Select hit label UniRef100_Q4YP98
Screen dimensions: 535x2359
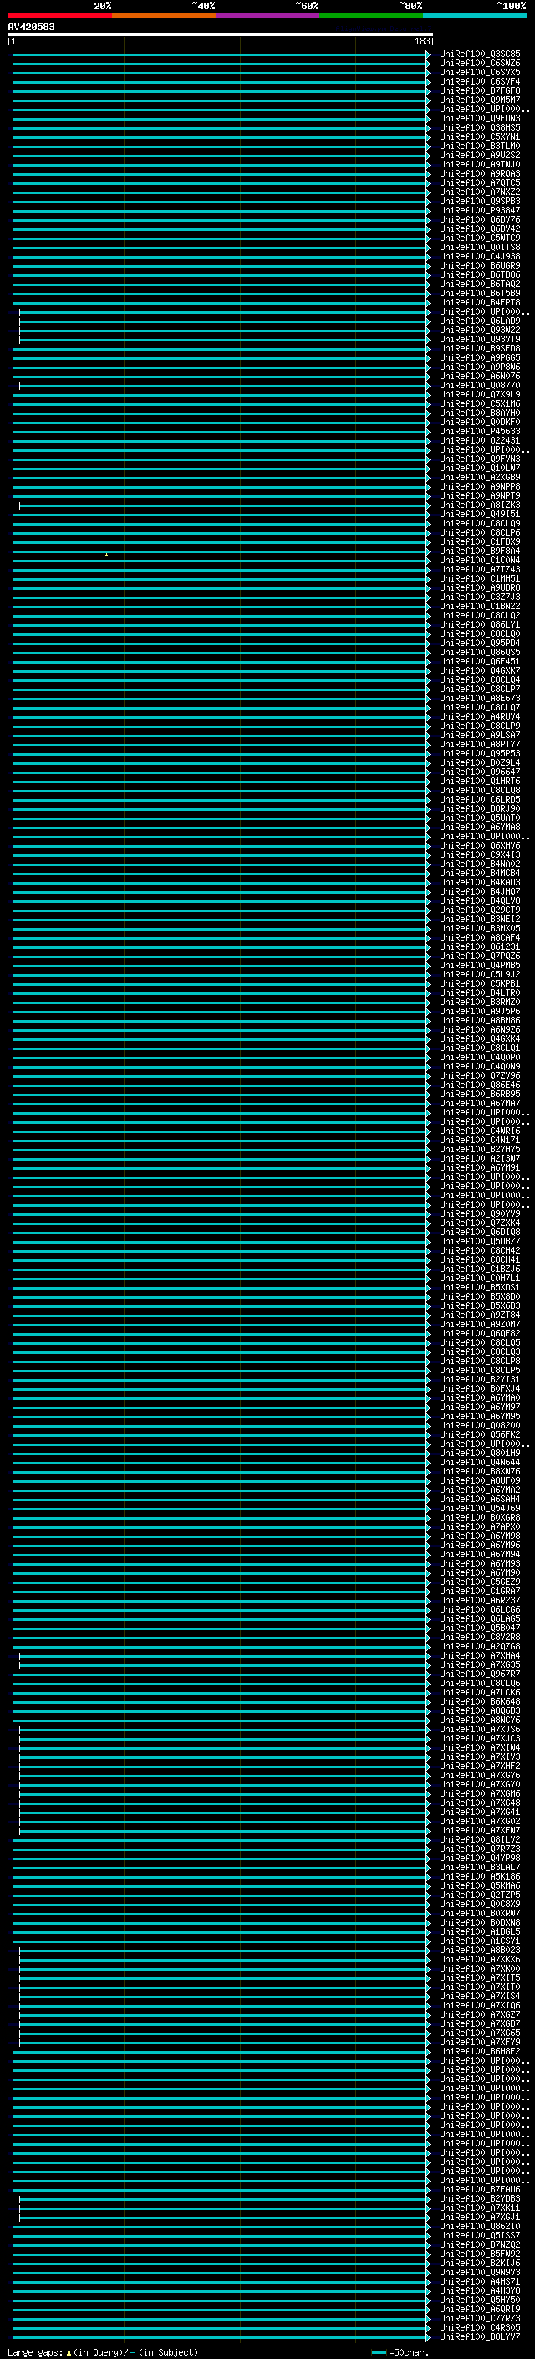pyautogui.click(x=479, y=1858)
